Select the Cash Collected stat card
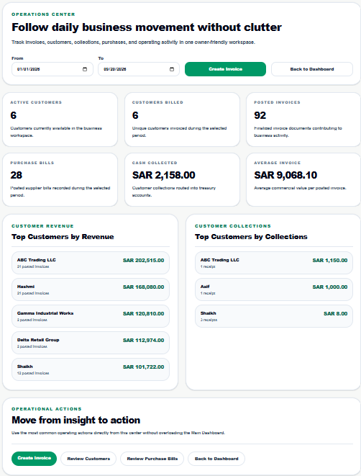The width and height of the screenshot is (361, 476). point(182,180)
